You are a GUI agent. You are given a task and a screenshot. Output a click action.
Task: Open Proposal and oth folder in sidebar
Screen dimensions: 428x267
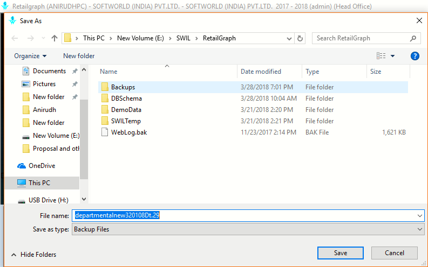[x=56, y=149]
